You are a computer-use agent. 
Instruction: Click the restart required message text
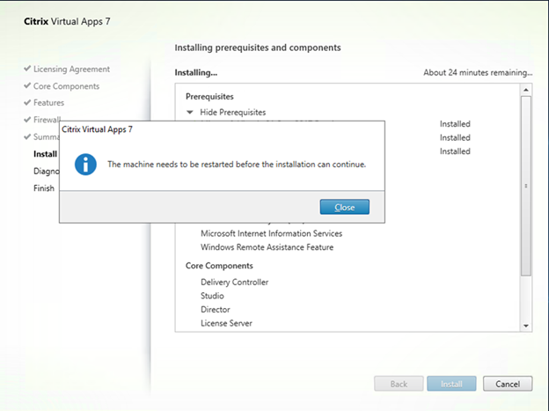[x=237, y=165]
